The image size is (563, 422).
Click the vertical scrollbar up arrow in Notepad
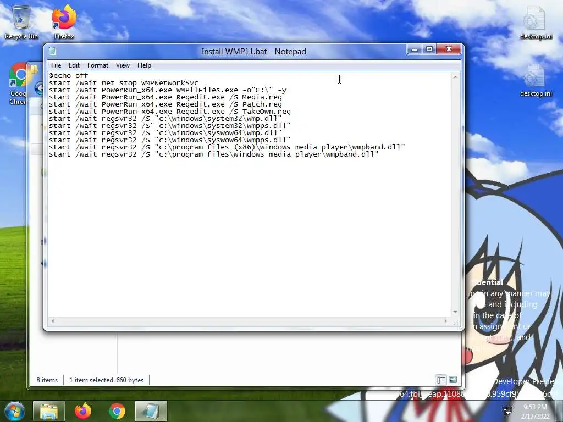pos(455,77)
